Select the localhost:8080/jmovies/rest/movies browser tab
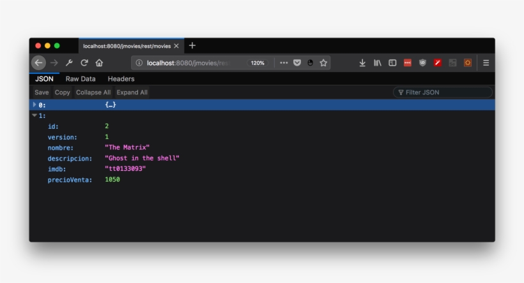Image resolution: width=524 pixels, height=283 pixels. (132, 46)
